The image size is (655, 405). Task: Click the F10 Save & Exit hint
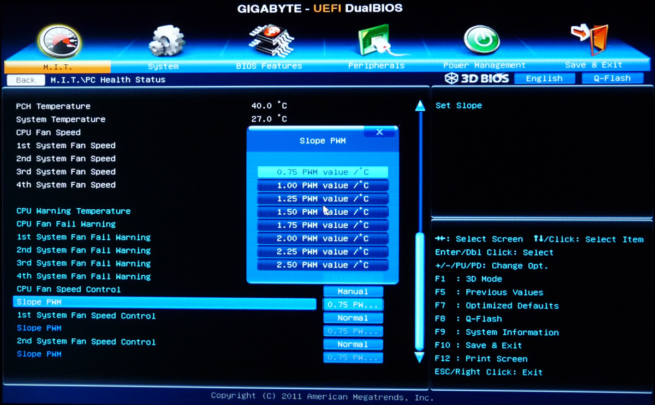[x=478, y=346]
